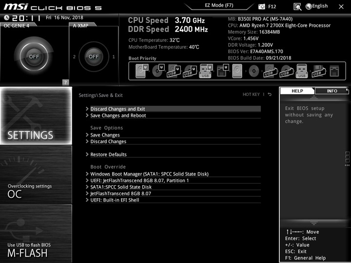351x263 pixels.
Task: Select the legacy USB key boot icon
Action: tap(302, 71)
